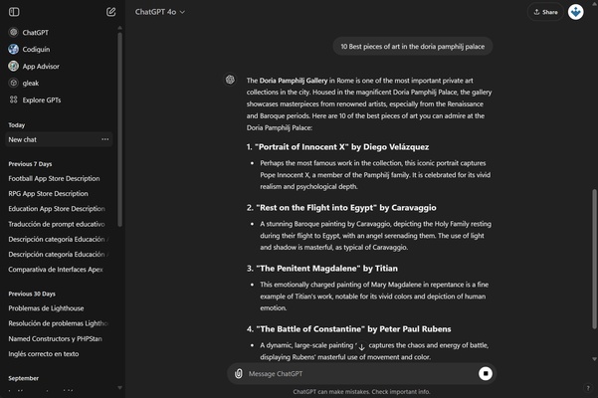Screen dimensions: 598x398
Task: Open Education App Store Description chat
Action: pyautogui.click(x=59, y=209)
